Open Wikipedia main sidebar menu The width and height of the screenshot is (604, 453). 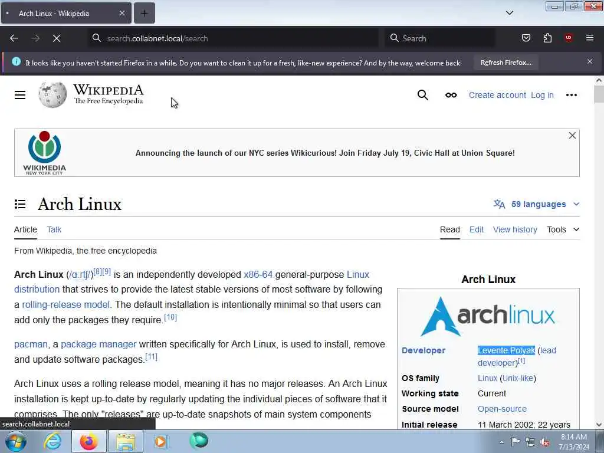20,95
